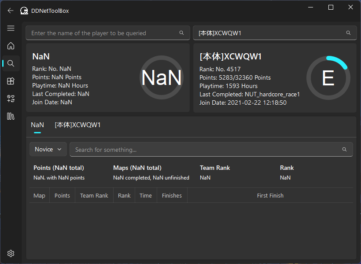Click 'NaN completed, NaN unfinished' text
The height and width of the screenshot is (264, 361).
tap(151, 178)
